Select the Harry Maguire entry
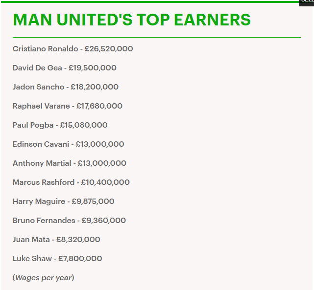This screenshot has height=290, width=314. (x=64, y=201)
